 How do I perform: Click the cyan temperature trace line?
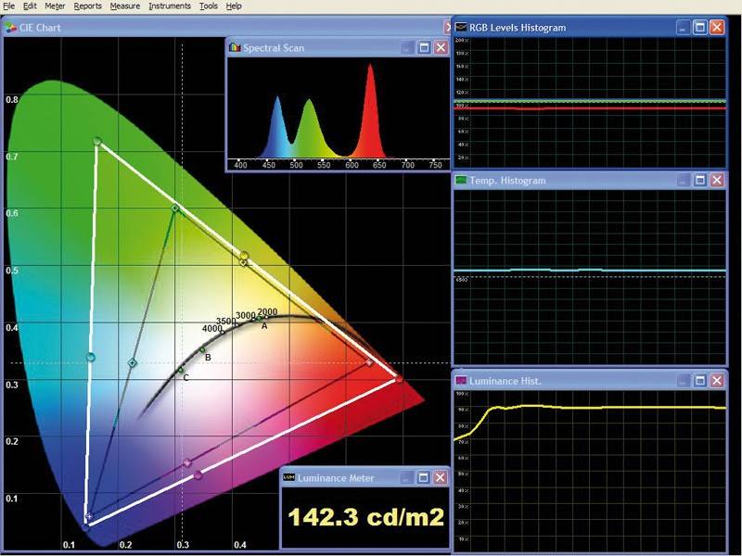coord(590,270)
